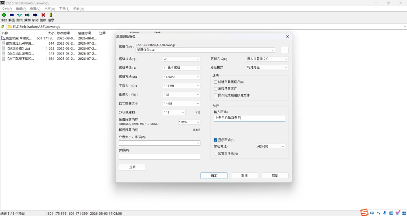
Task: Click the Sogou S input method logo
Action: coord(364,213)
